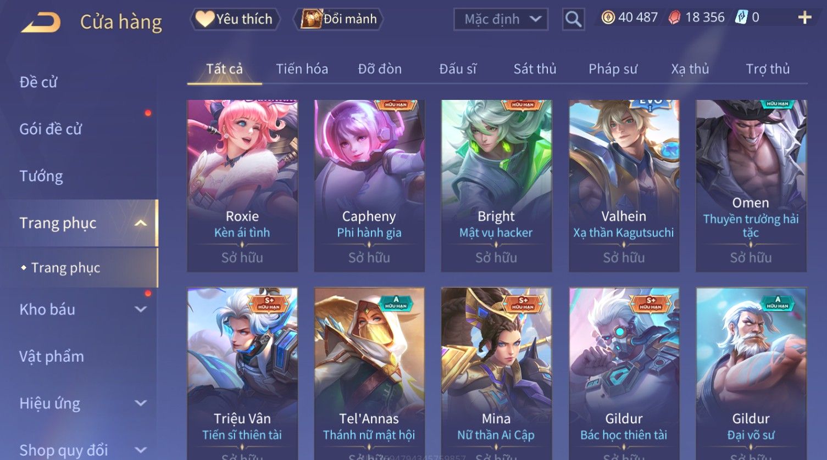Click the blue ticket currency icon
827x460 pixels.
[741, 18]
